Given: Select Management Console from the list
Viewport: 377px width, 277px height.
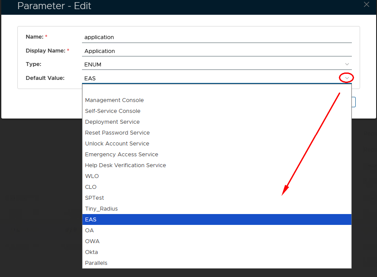Looking at the screenshot, I should (x=115, y=100).
